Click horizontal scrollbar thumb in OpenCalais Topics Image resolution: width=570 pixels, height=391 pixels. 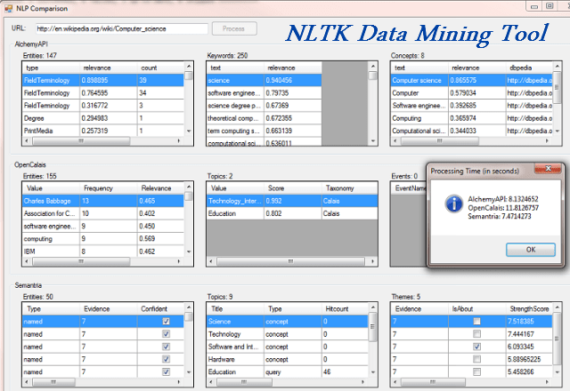[290, 261]
